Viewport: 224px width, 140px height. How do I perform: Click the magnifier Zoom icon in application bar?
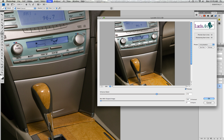click(30, 4)
